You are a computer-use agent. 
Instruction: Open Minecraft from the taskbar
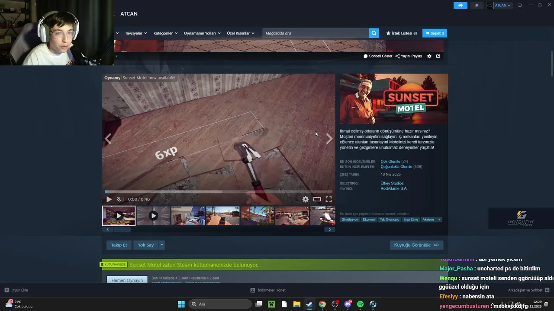tap(271, 304)
